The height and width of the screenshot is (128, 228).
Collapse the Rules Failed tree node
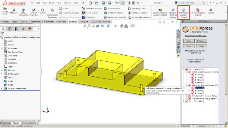183,69
